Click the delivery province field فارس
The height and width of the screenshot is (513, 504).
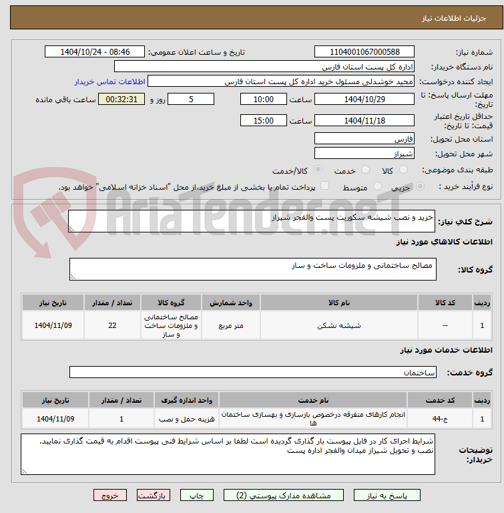click(364, 139)
